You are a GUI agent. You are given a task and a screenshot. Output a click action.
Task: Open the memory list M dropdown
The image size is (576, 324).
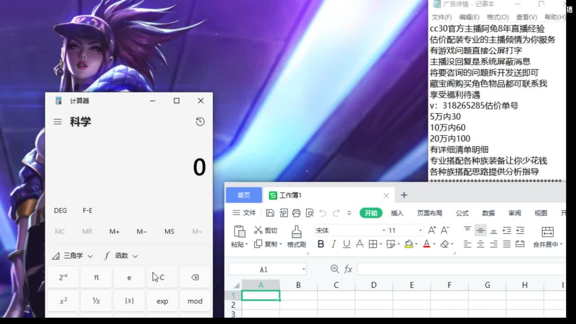197,231
